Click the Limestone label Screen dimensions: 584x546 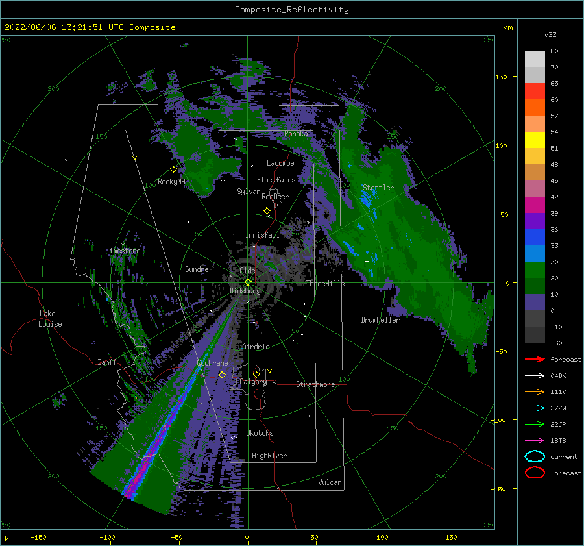point(123,251)
